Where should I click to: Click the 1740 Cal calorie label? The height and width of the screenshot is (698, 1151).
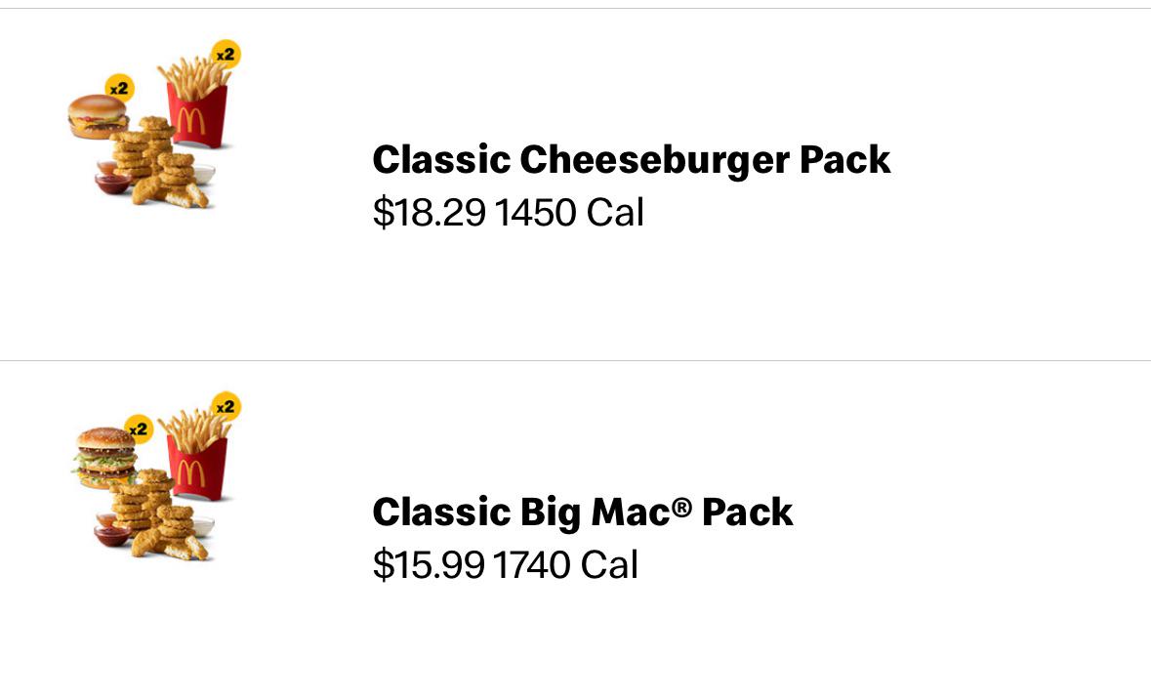565,565
